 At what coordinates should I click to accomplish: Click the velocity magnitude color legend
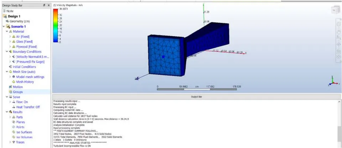pyautogui.click(x=55, y=25)
